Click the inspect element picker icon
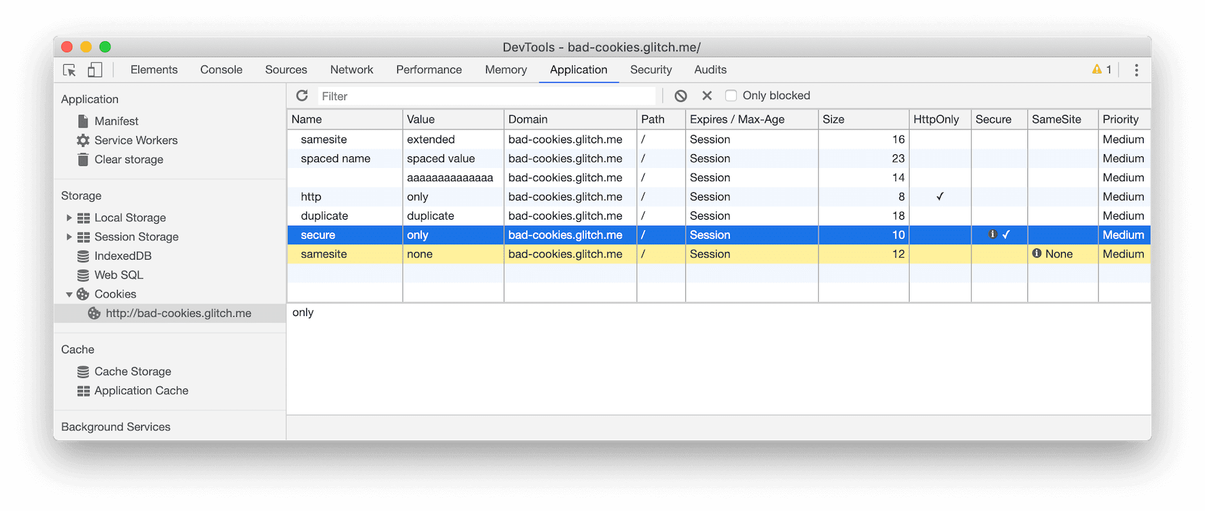This screenshot has width=1205, height=511. pos(70,70)
